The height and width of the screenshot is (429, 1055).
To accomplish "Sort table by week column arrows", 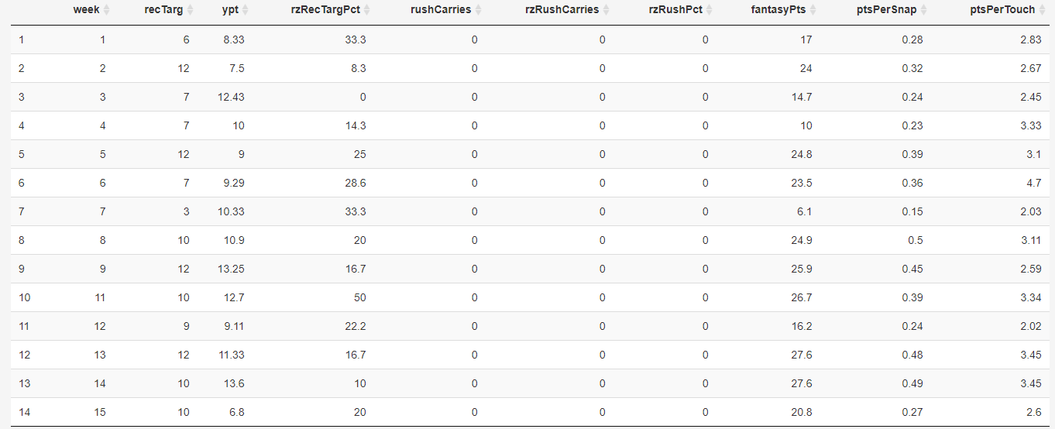I will coord(107,10).
